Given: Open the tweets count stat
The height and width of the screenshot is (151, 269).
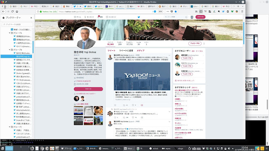Looking at the screenshot, I should 110,43.
